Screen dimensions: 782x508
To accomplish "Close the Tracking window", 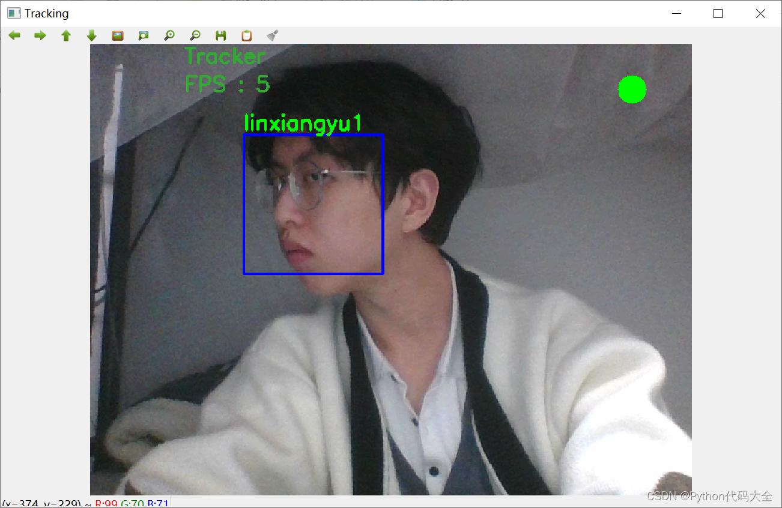I will [760, 13].
